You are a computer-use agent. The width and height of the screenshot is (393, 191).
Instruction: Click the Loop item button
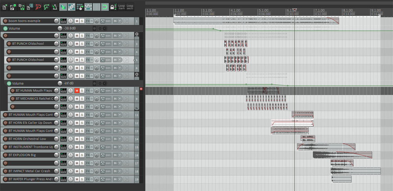[121, 7]
